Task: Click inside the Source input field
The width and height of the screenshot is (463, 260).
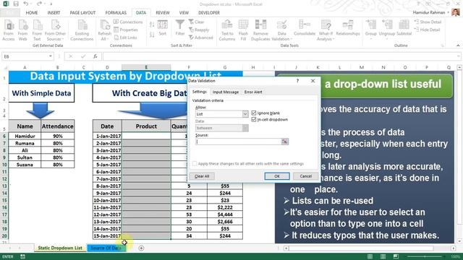Action: [238, 142]
